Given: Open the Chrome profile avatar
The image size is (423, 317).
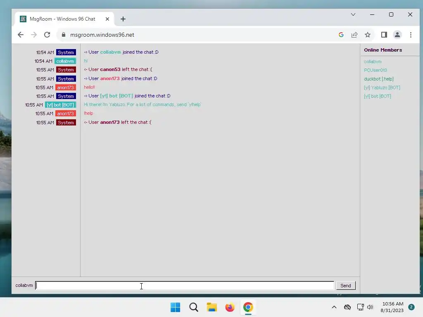Looking at the screenshot, I should tap(397, 35).
